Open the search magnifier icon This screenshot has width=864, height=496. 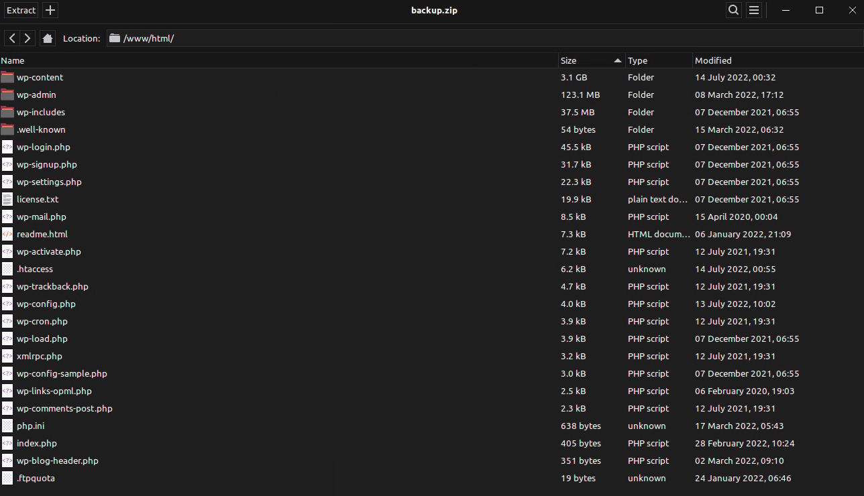[734, 10]
